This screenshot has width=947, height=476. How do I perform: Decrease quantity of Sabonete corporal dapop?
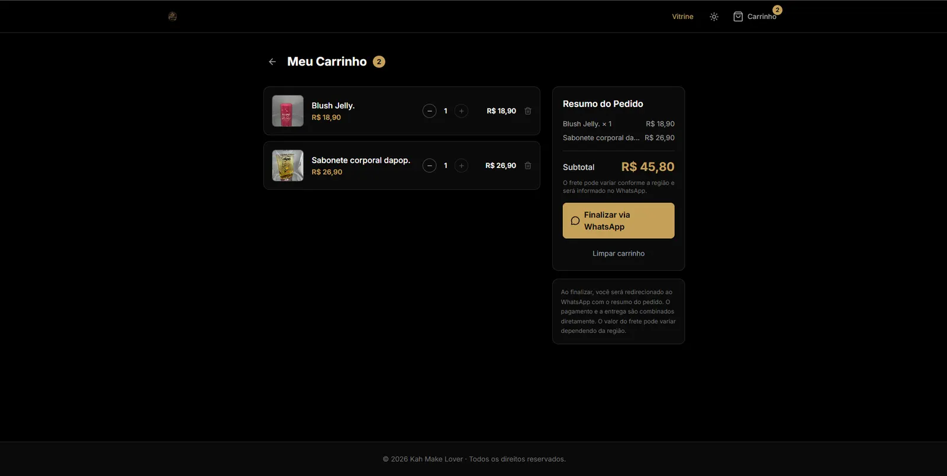[x=430, y=166]
